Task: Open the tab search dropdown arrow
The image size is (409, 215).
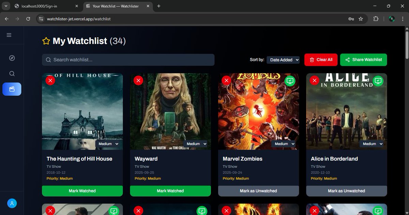Action: (x=6, y=6)
